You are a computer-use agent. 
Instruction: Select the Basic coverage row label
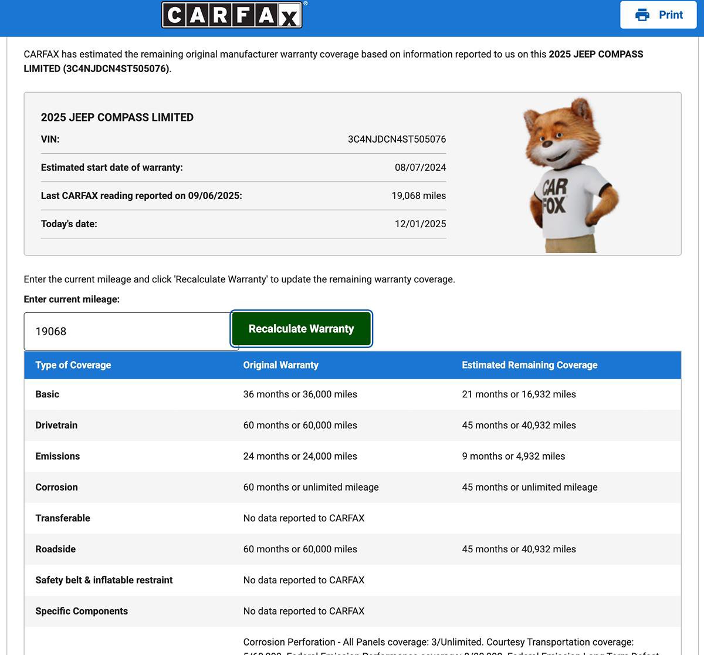(x=48, y=394)
